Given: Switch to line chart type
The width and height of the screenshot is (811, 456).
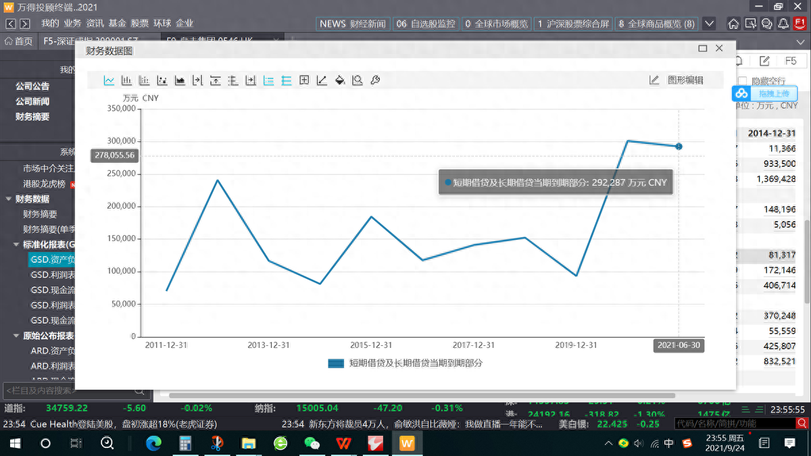Looking at the screenshot, I should (x=109, y=80).
